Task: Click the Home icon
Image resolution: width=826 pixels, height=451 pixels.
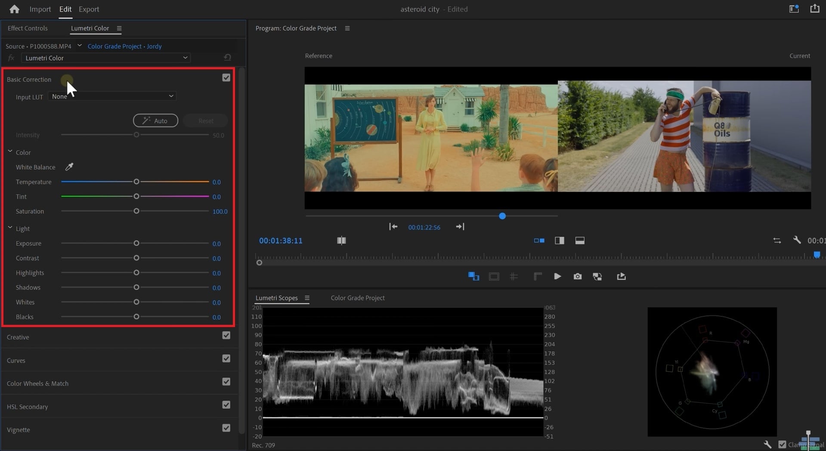Action: pyautogui.click(x=14, y=9)
